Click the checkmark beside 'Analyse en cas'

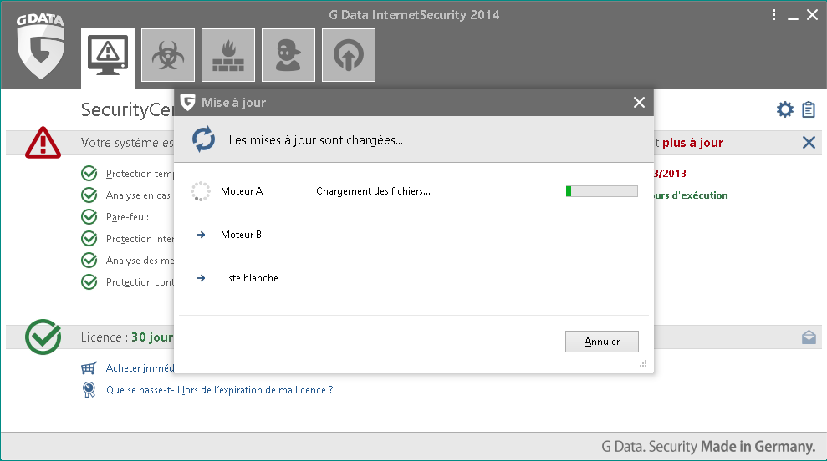pyautogui.click(x=89, y=195)
